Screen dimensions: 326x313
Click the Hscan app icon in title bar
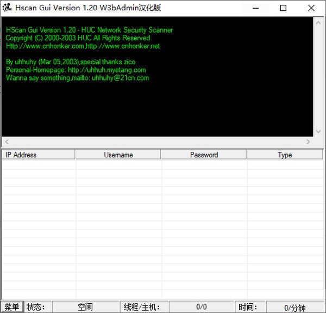(x=7, y=8)
